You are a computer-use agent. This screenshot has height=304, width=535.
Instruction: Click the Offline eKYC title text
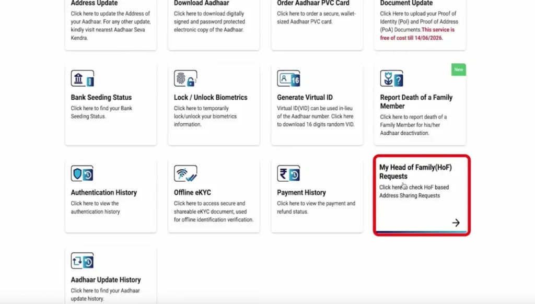192,193
